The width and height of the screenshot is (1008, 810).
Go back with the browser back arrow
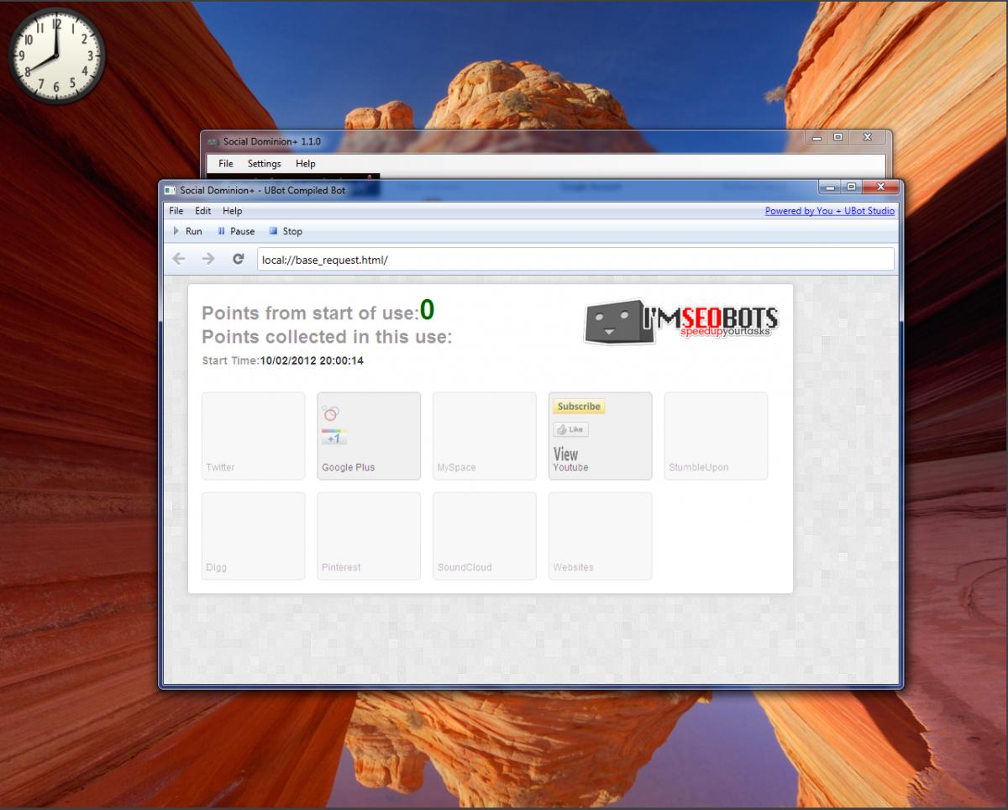(x=178, y=259)
